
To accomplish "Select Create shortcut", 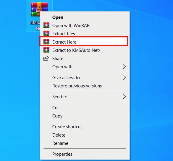I will click(85, 127).
